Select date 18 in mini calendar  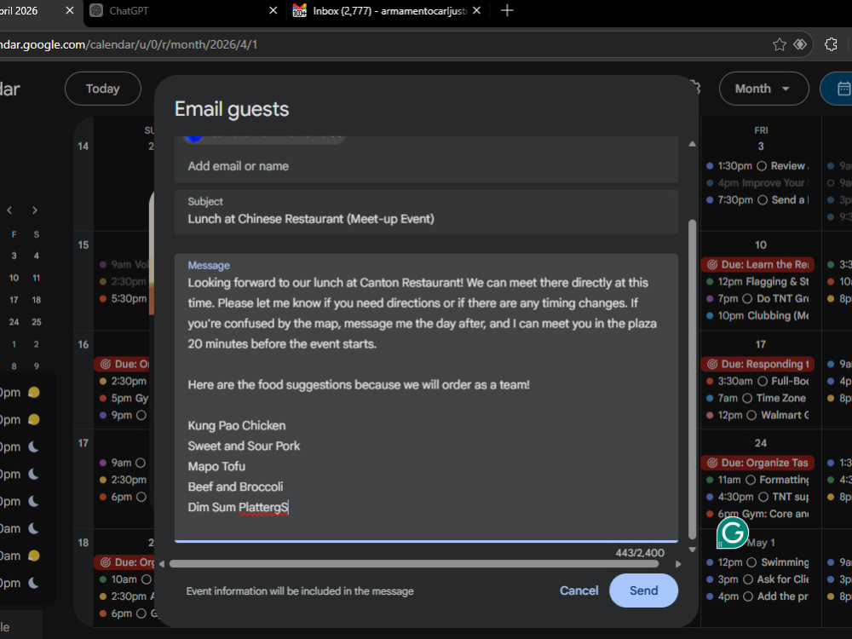pyautogui.click(x=37, y=300)
